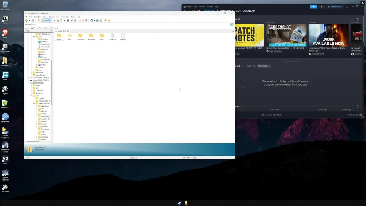This screenshot has width=366, height=206.
Task: Go up one folder level in Explorer++
Action: coord(39,21)
